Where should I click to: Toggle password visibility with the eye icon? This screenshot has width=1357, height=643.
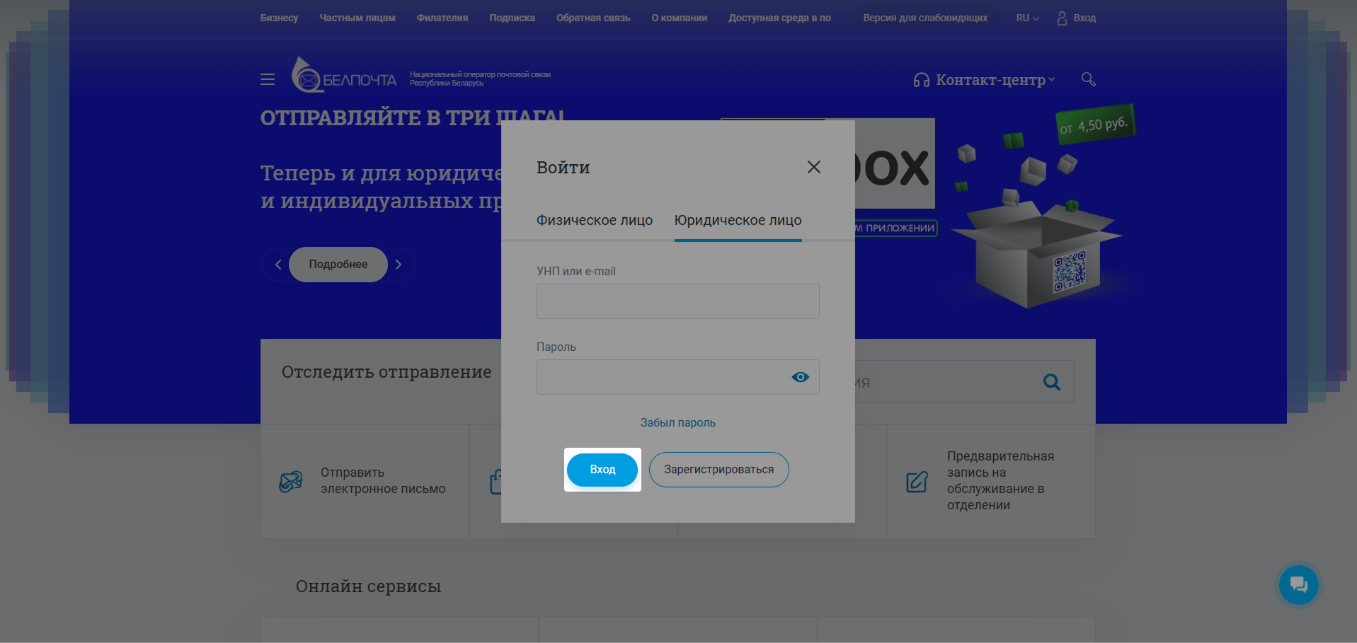point(800,377)
